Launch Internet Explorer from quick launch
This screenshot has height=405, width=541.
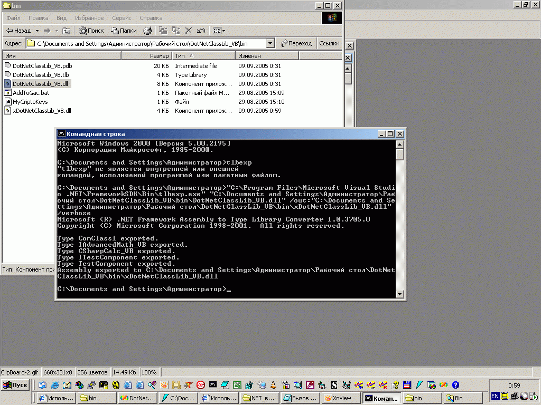pos(54,385)
